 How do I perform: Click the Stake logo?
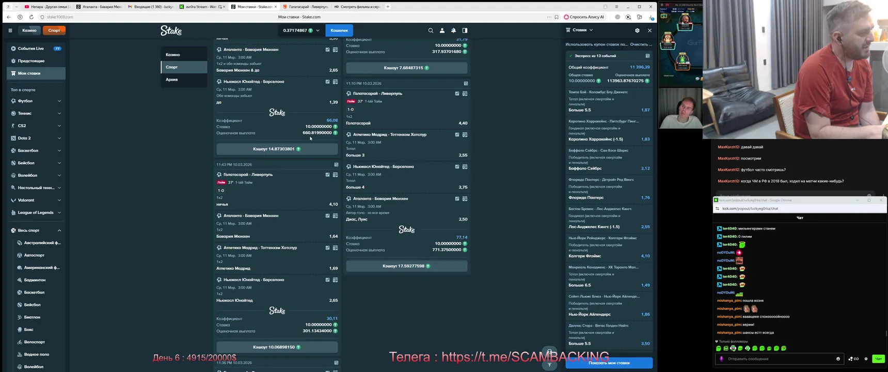171,30
